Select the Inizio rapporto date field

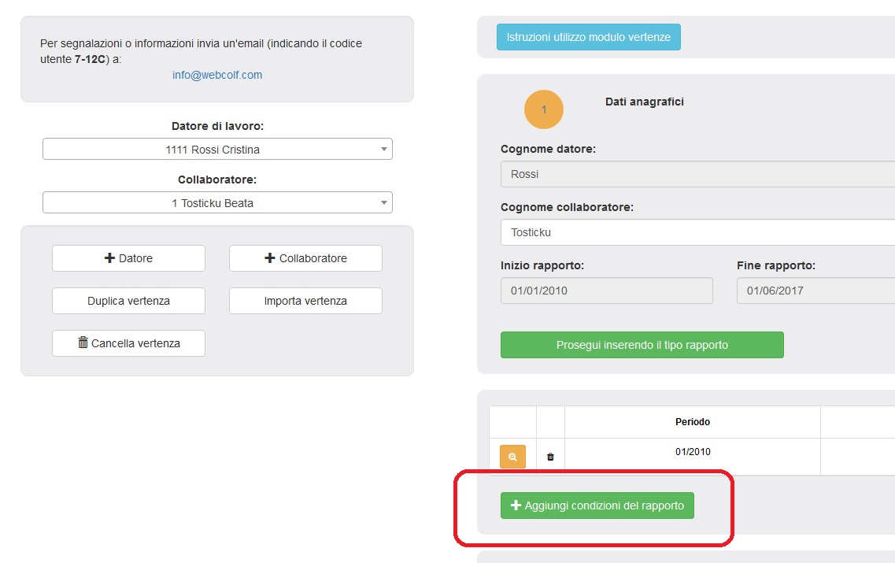[x=606, y=291]
